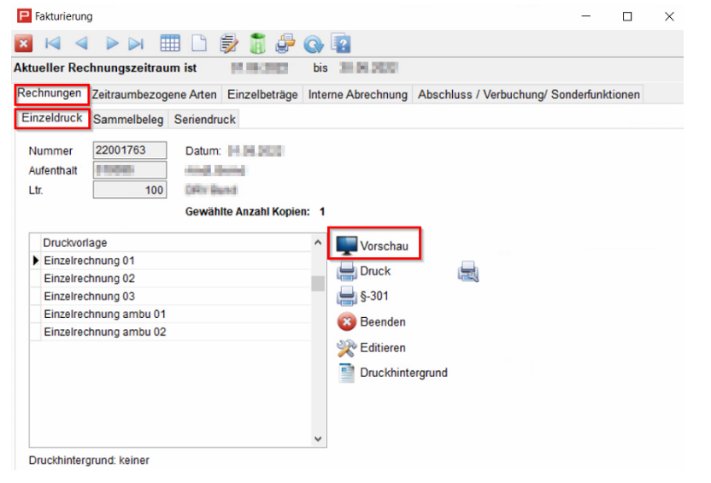Open the help question mark icon

click(341, 44)
